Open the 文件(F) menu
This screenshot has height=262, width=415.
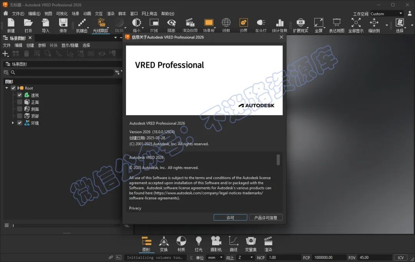tap(18, 13)
